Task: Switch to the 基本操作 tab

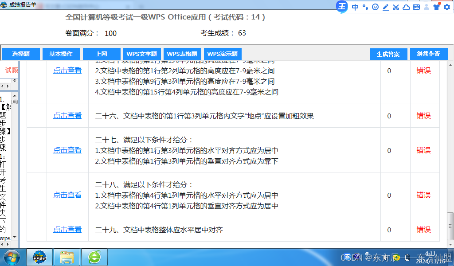Action: (x=61, y=54)
